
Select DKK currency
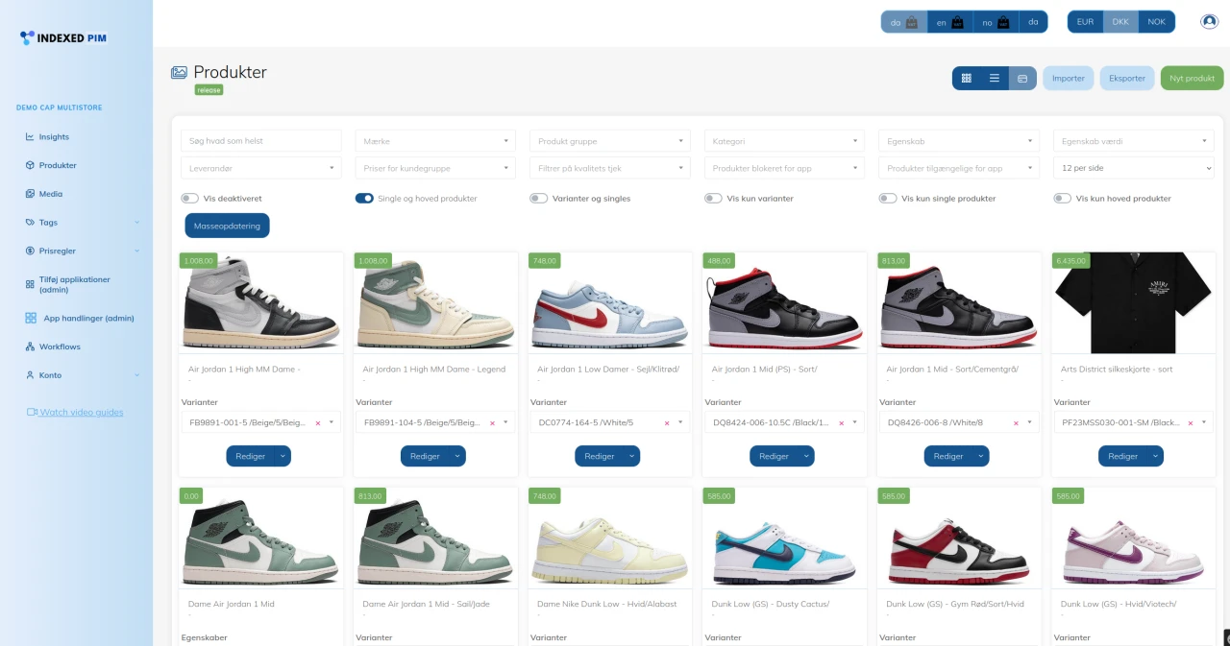(1120, 22)
